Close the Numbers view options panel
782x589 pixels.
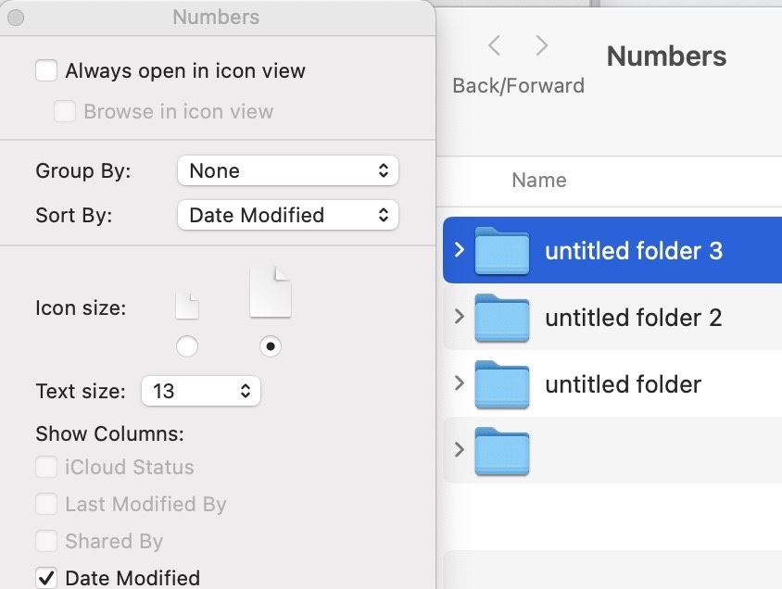16,18
